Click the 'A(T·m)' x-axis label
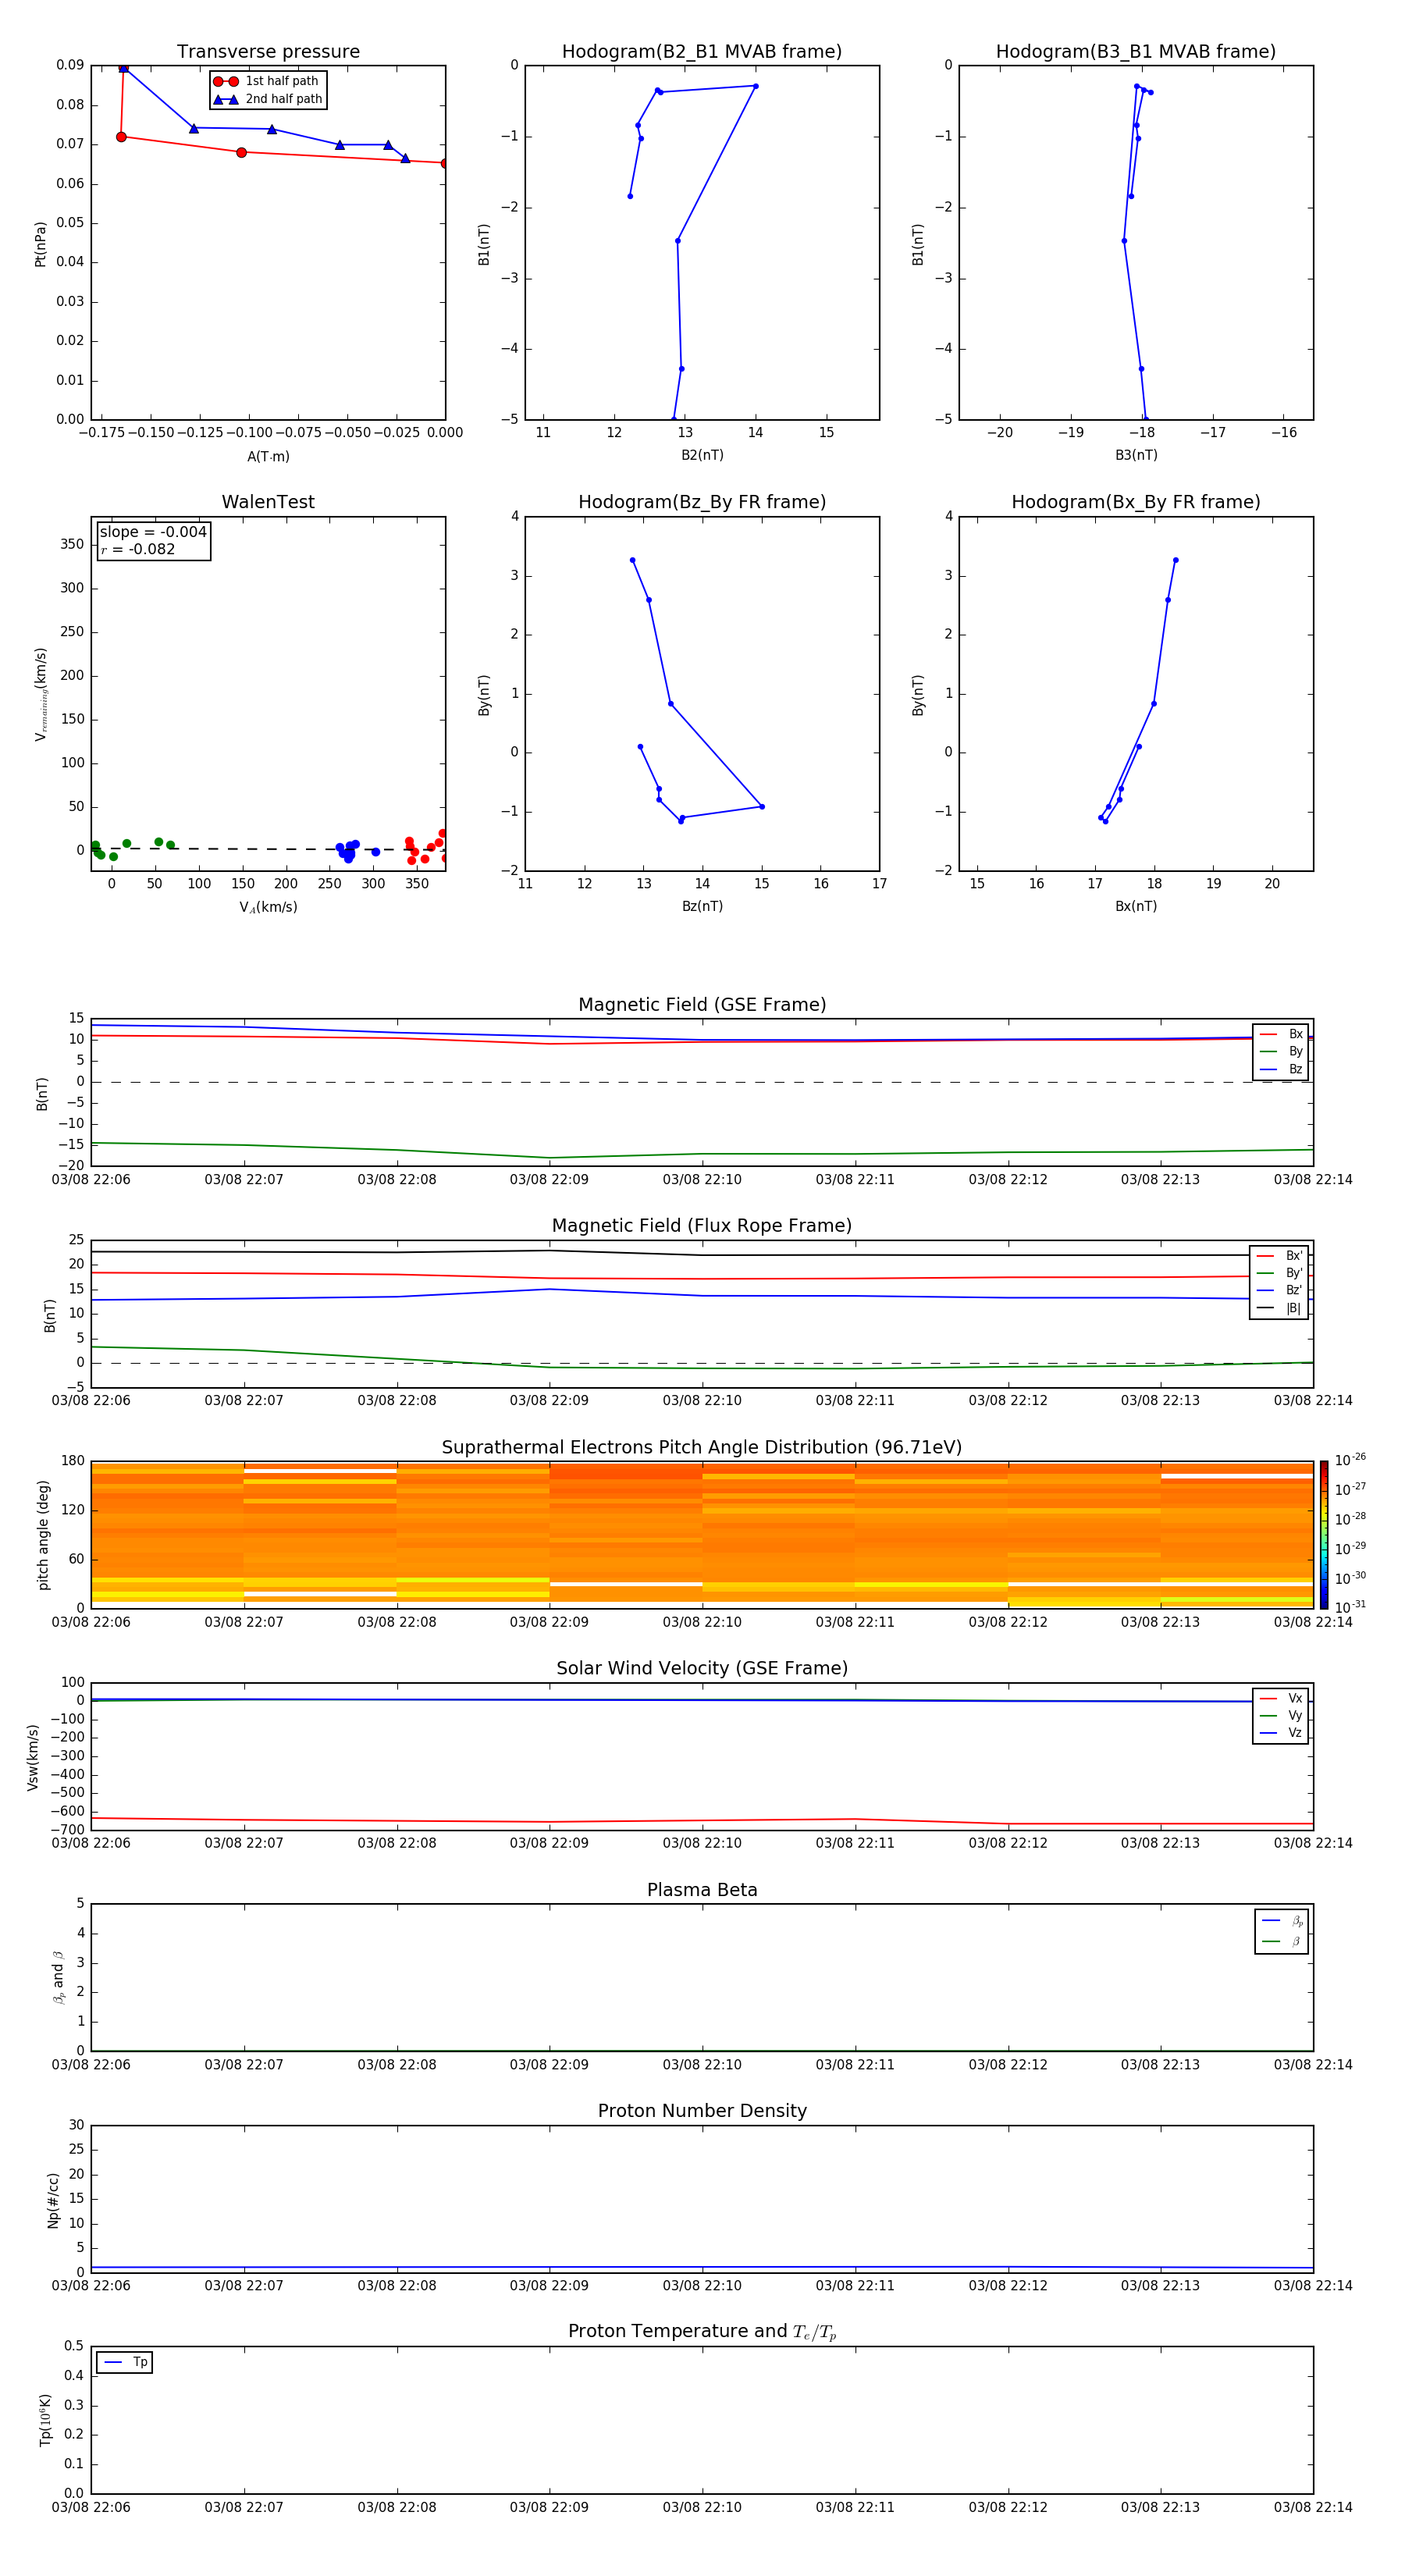The width and height of the screenshot is (1405, 2576). click(x=268, y=456)
